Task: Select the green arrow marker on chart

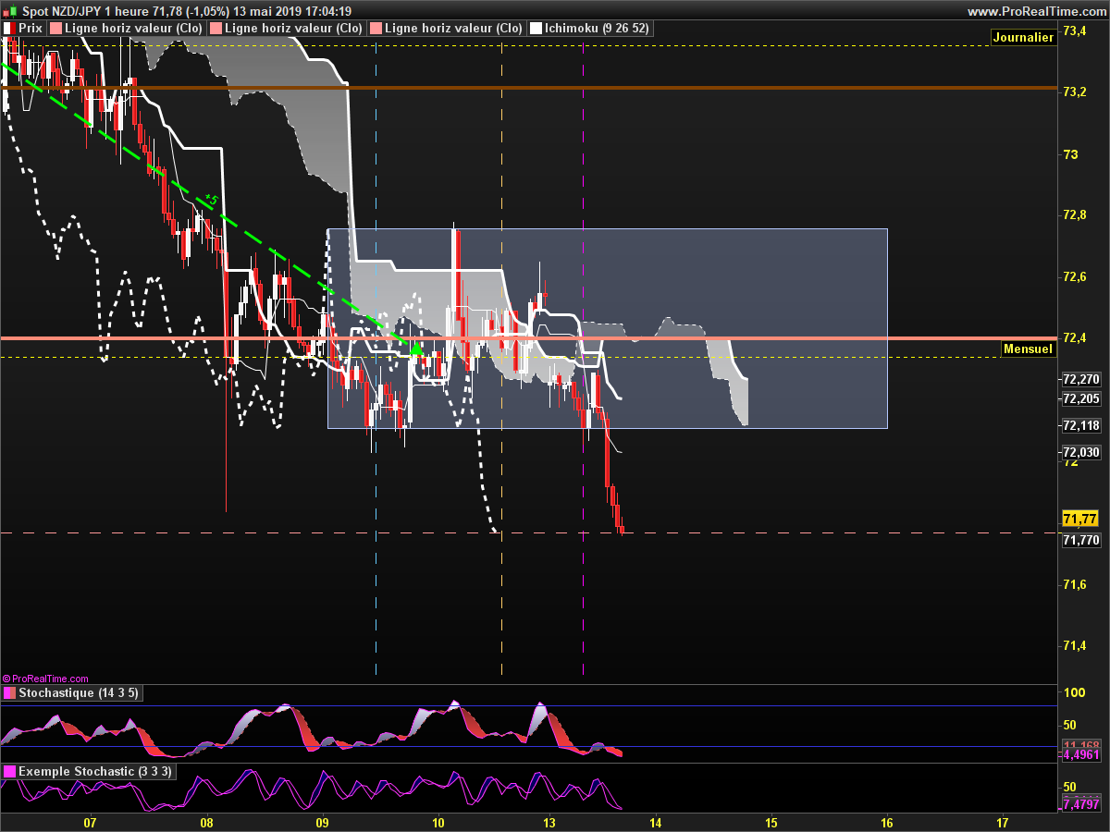Action: [416, 349]
